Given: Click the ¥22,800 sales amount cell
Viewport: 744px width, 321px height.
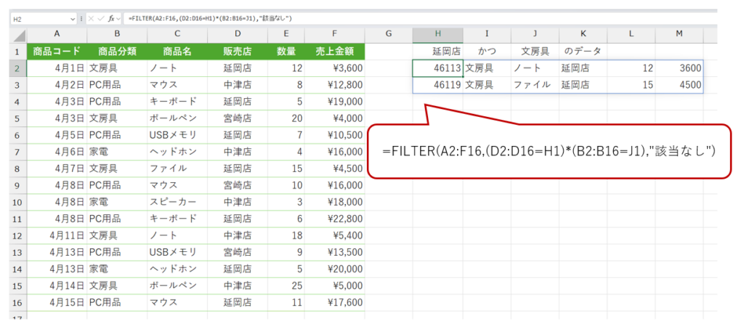Looking at the screenshot, I should click(x=334, y=219).
